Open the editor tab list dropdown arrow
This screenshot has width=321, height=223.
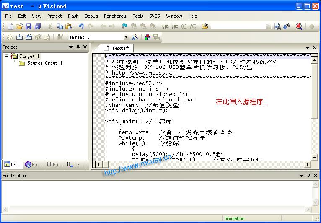point(307,48)
